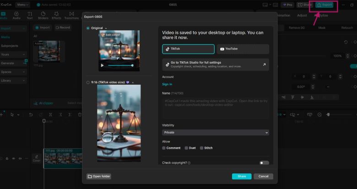This screenshot has height=189, width=357.
Task: Switch to the Mask tab
Action: pos(322,28)
